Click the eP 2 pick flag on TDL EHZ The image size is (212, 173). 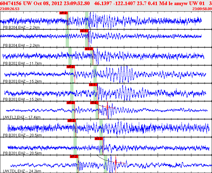(74, 157)
